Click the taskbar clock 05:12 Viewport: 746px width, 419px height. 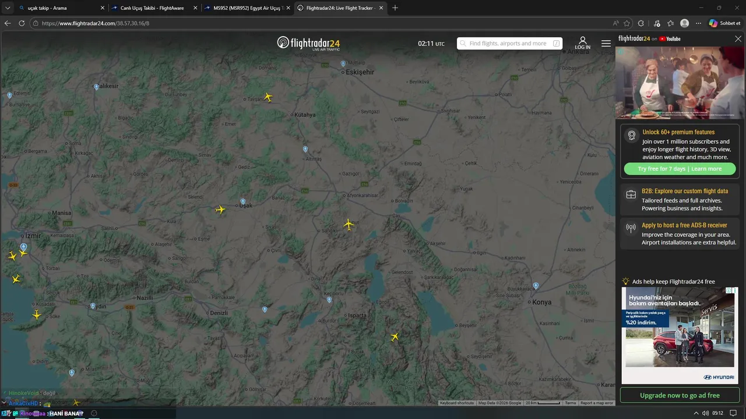tap(717, 413)
